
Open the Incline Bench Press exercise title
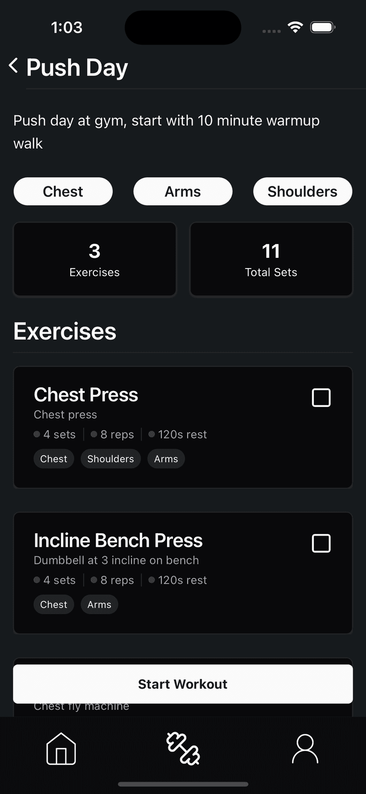(x=118, y=541)
